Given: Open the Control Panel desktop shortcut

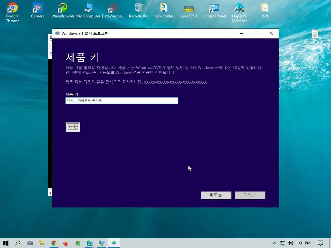Looking at the screenshot, I should coord(214,10).
